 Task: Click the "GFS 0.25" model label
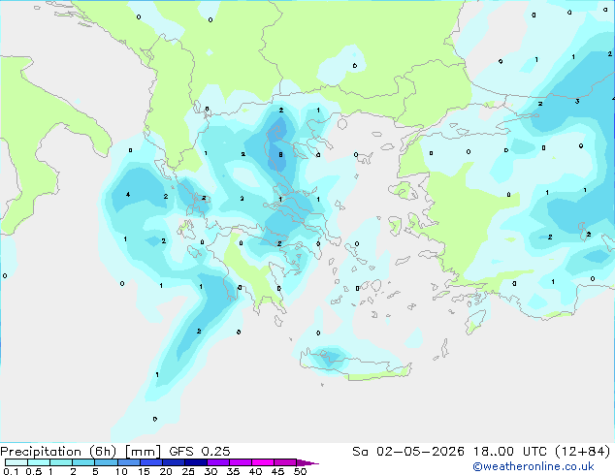pos(200,452)
